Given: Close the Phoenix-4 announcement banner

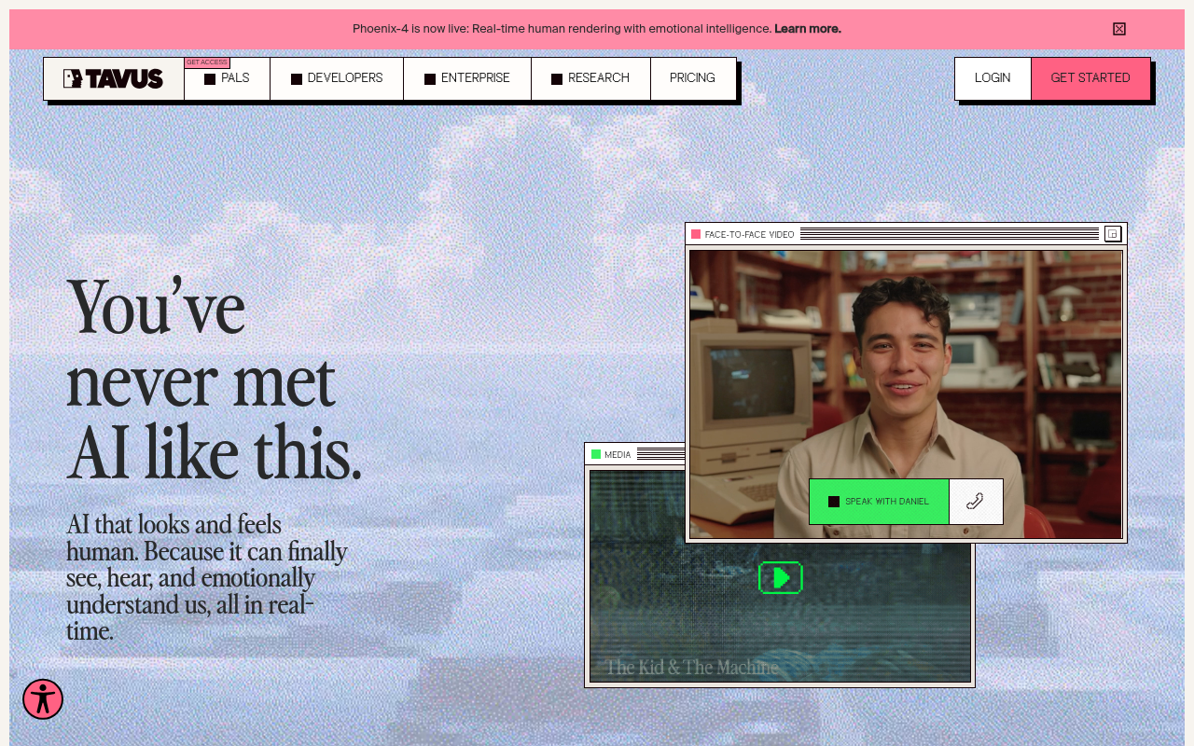Looking at the screenshot, I should [x=1119, y=29].
